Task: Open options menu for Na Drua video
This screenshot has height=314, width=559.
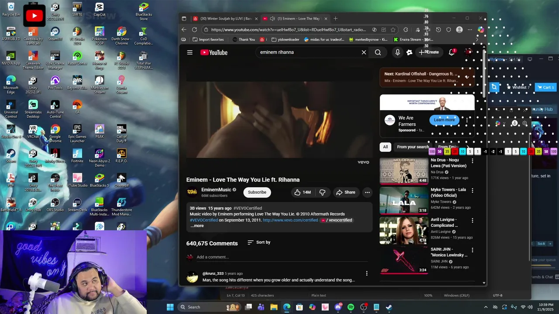Action: pyautogui.click(x=472, y=161)
